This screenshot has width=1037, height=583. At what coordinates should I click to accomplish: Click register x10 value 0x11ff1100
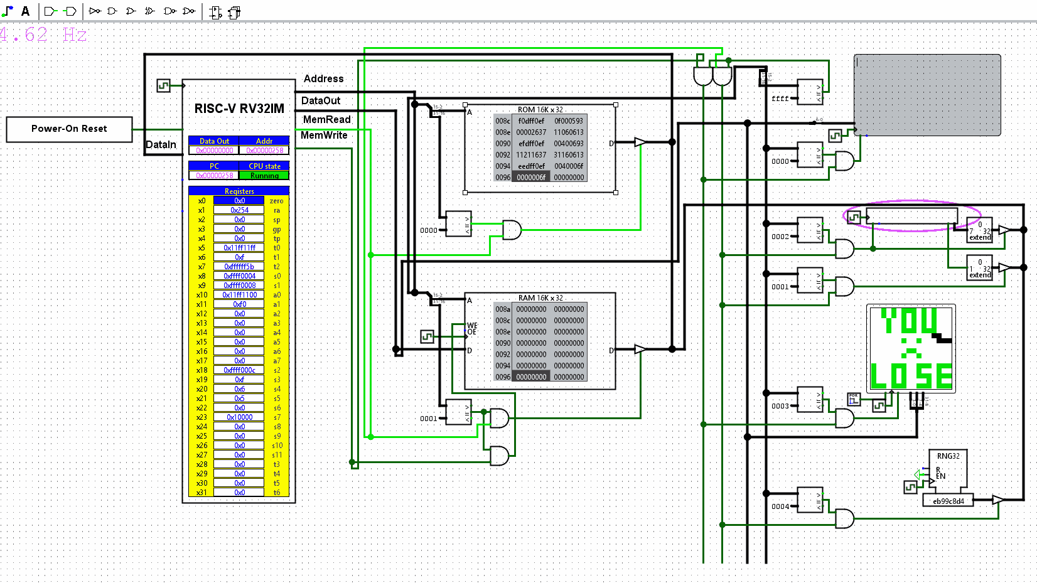239,295
